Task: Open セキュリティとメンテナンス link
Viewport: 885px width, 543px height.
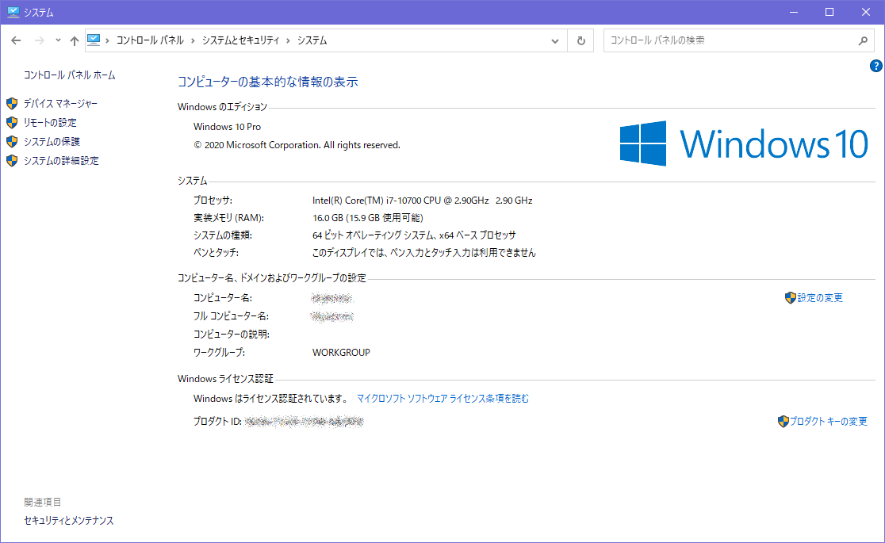Action: [68, 521]
